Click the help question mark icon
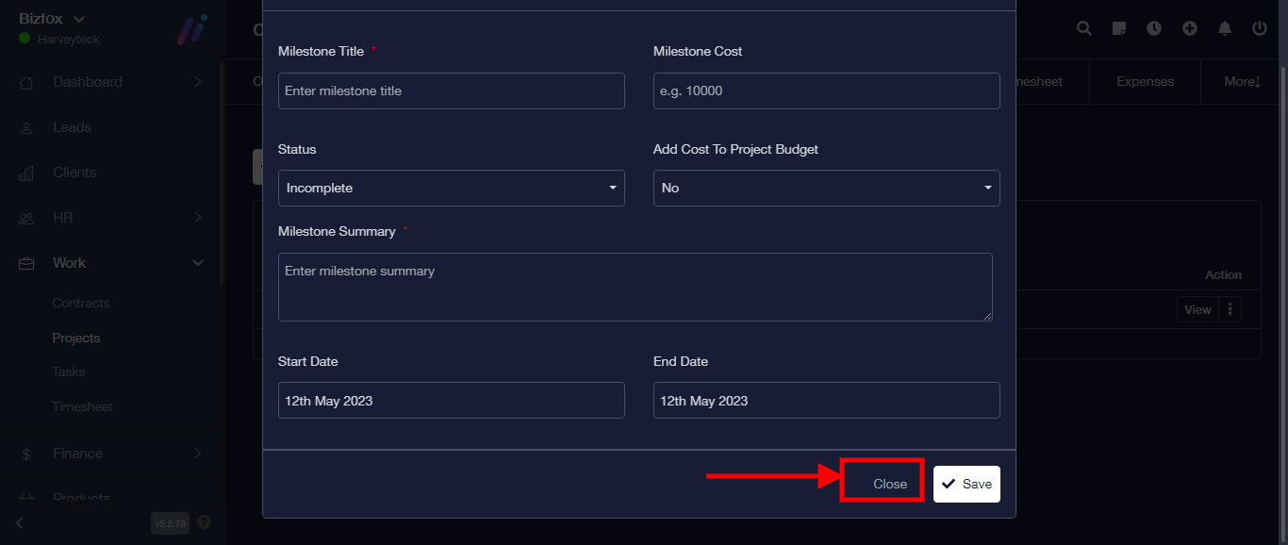The height and width of the screenshot is (545, 1288). coord(205,522)
